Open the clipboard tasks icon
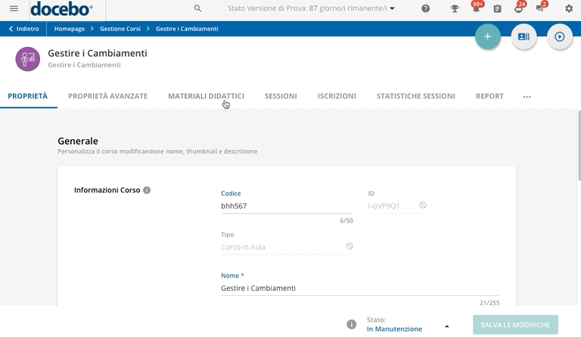The height and width of the screenshot is (337, 581). [x=497, y=9]
